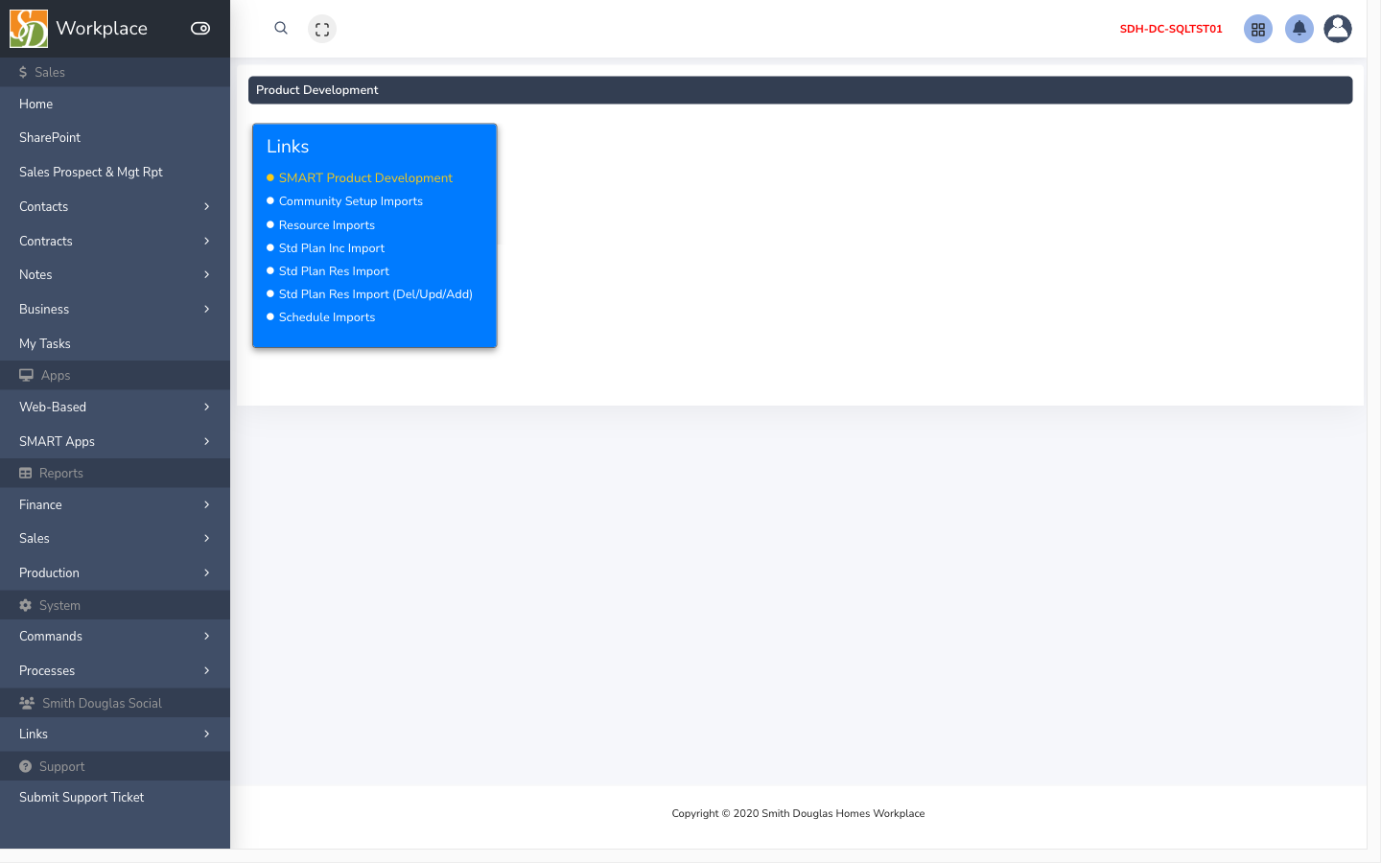The width and height of the screenshot is (1381, 863).
Task: Click the Reports table section icon
Action: pos(26,473)
